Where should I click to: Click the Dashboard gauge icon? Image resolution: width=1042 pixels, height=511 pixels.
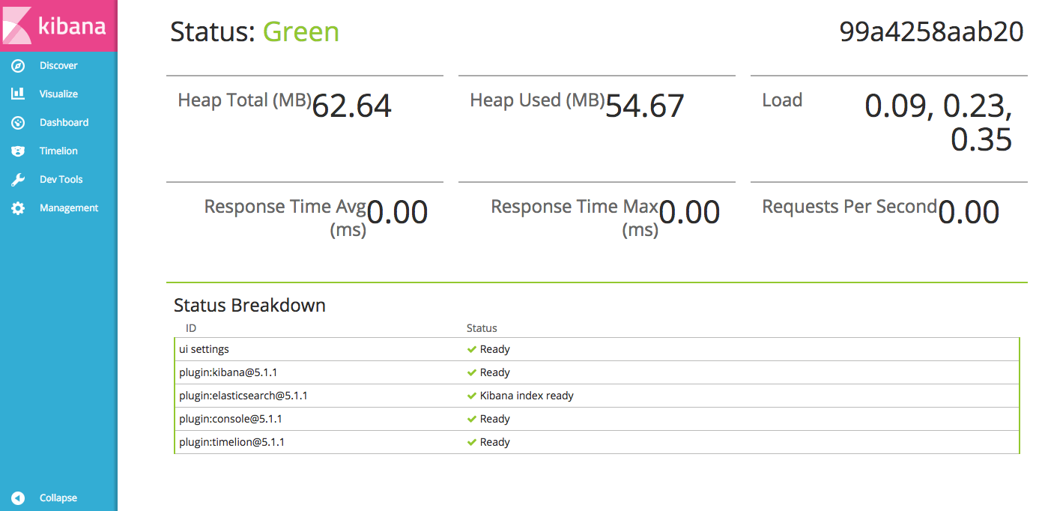(18, 123)
